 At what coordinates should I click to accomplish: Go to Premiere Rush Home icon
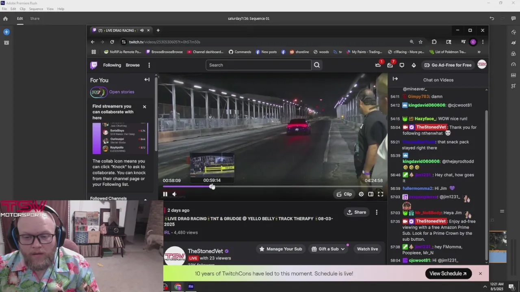(x=5, y=19)
